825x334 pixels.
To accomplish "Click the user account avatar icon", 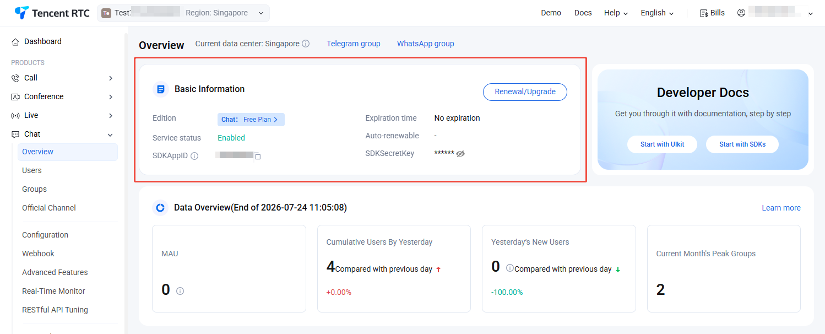I will (x=741, y=13).
